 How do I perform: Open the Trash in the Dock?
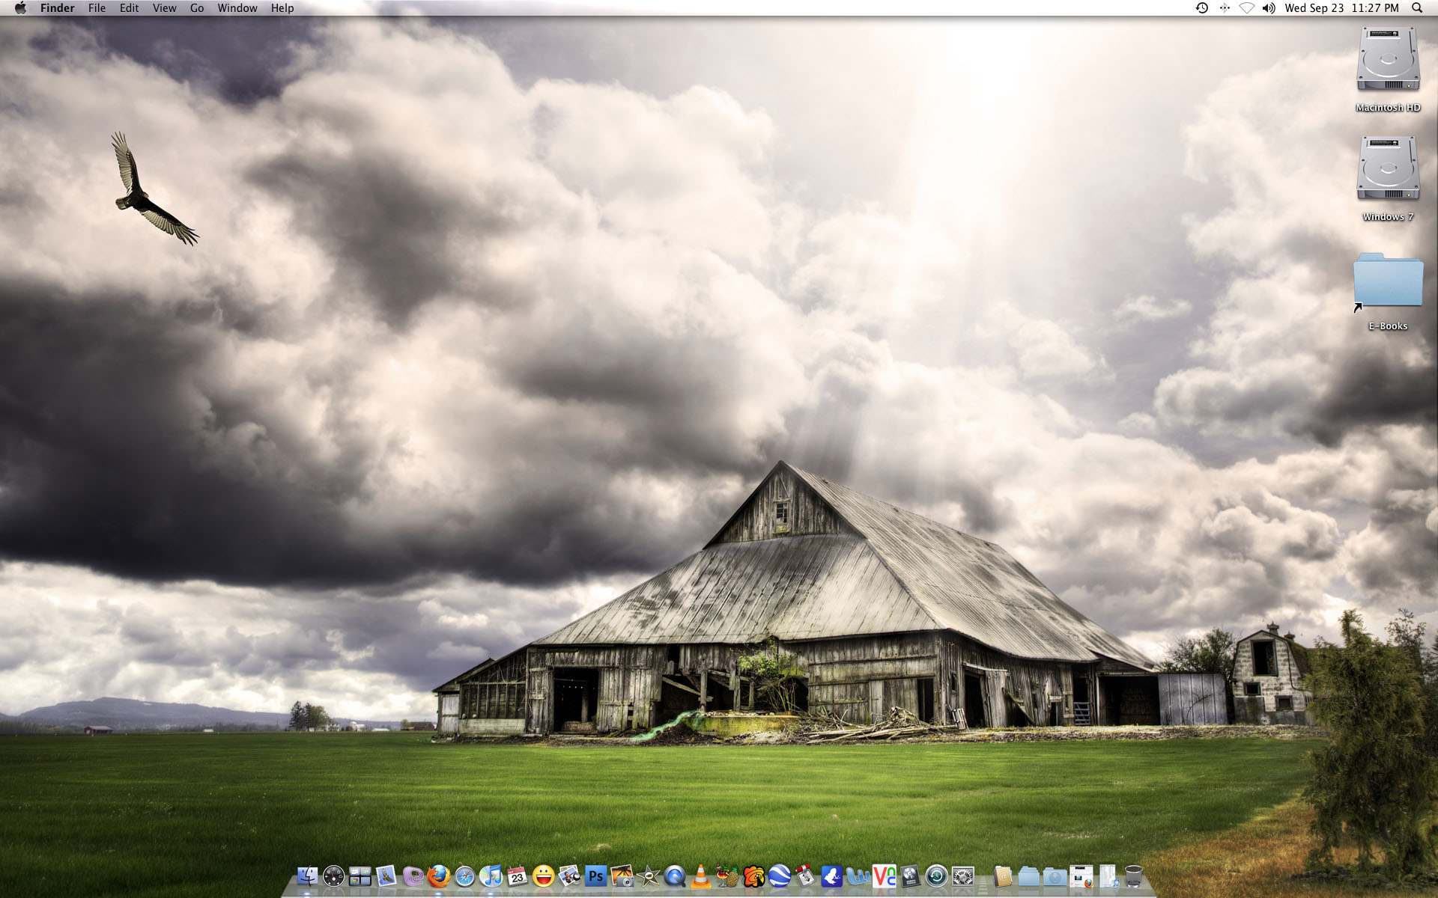click(x=1134, y=876)
